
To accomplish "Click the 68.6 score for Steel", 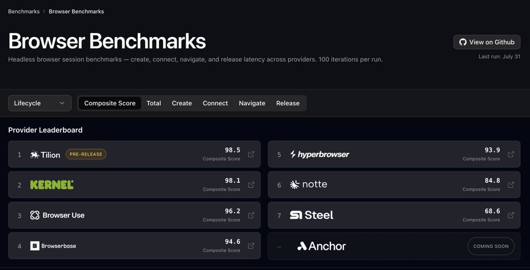I will click(492, 211).
